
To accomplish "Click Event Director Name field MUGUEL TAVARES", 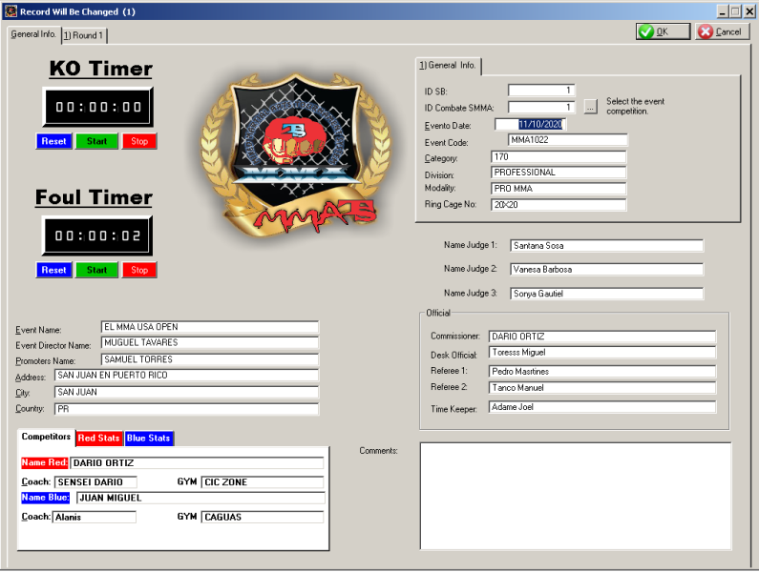I will point(210,343).
